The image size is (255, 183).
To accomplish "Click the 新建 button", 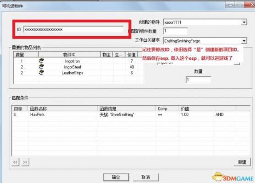I will [x=242, y=162].
